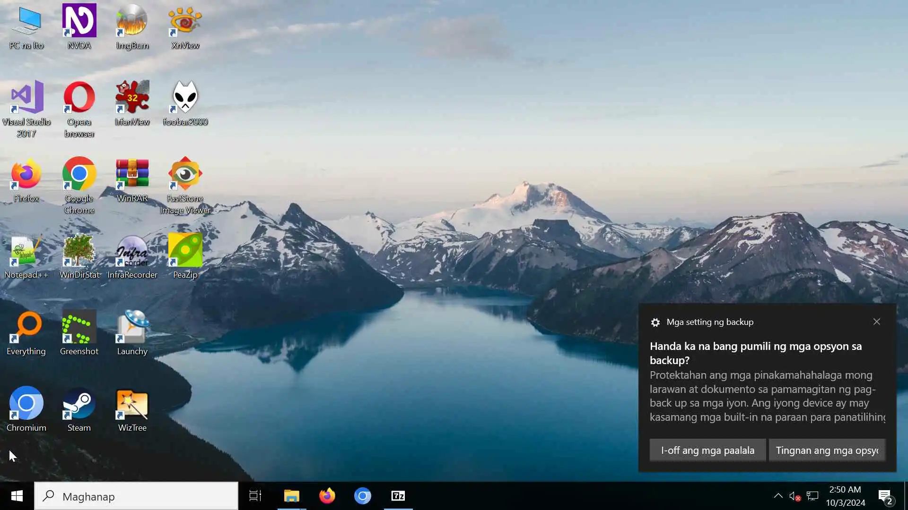Open File Explorer from the taskbar

click(x=291, y=496)
